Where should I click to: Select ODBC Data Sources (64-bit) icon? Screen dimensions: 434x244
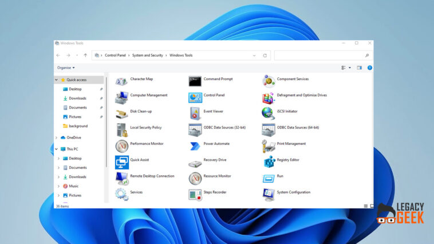point(268,130)
